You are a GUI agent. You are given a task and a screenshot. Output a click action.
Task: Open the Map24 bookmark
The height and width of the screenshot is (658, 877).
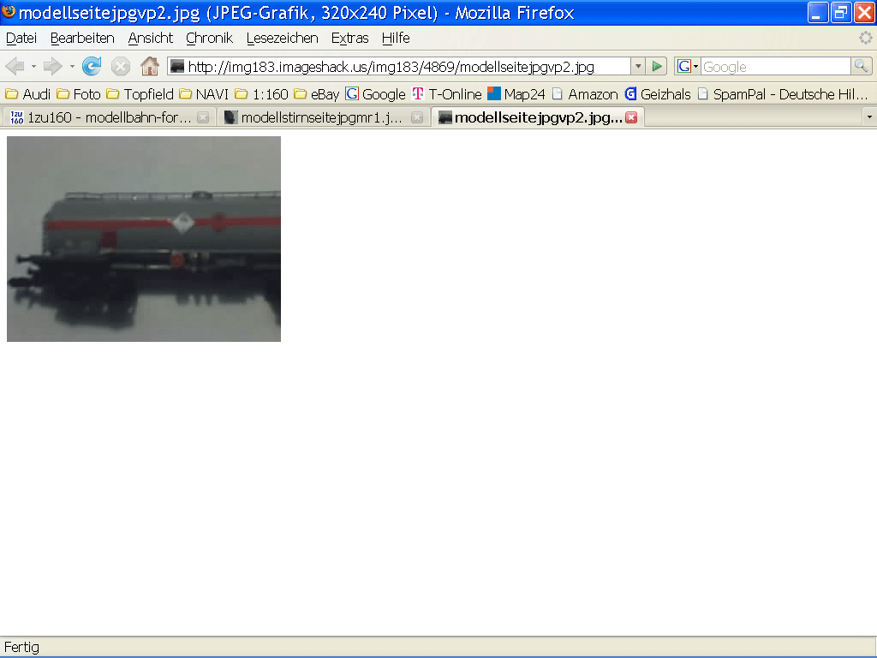click(x=516, y=94)
